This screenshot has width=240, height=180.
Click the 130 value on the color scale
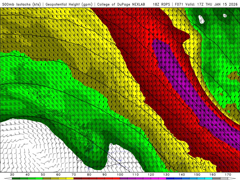(x=166, y=175)
